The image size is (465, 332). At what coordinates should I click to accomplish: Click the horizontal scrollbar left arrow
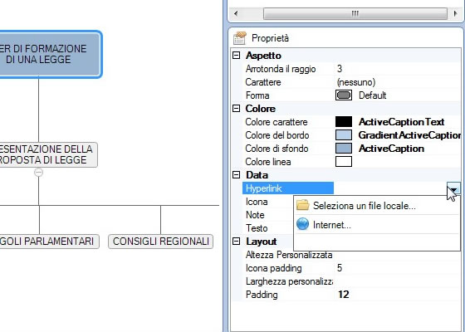click(236, 13)
